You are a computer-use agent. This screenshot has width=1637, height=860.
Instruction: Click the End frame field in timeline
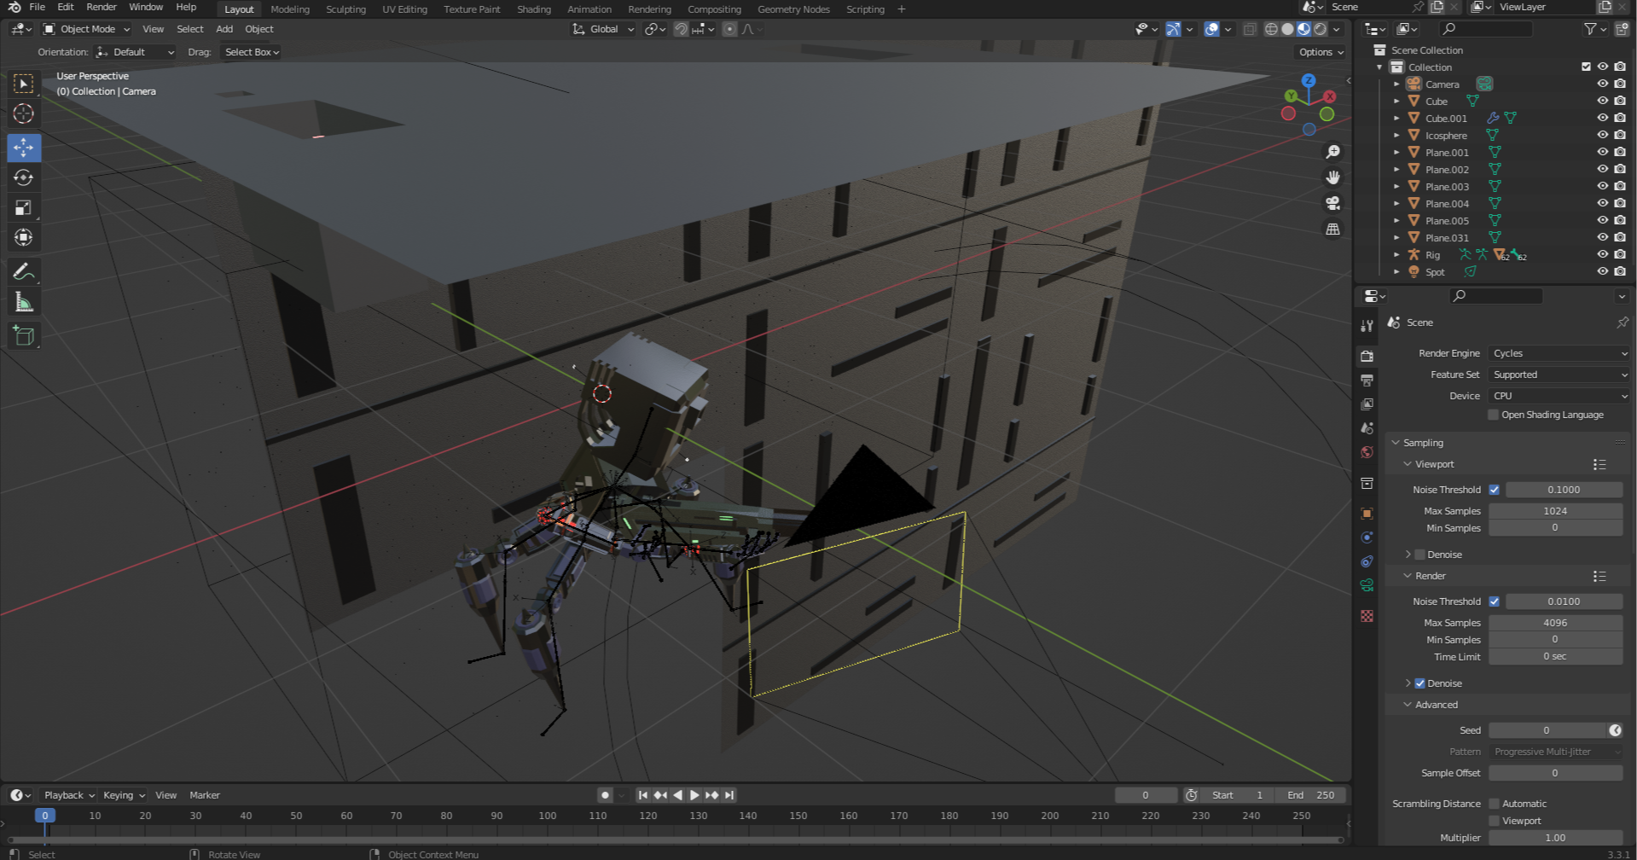coord(1312,795)
